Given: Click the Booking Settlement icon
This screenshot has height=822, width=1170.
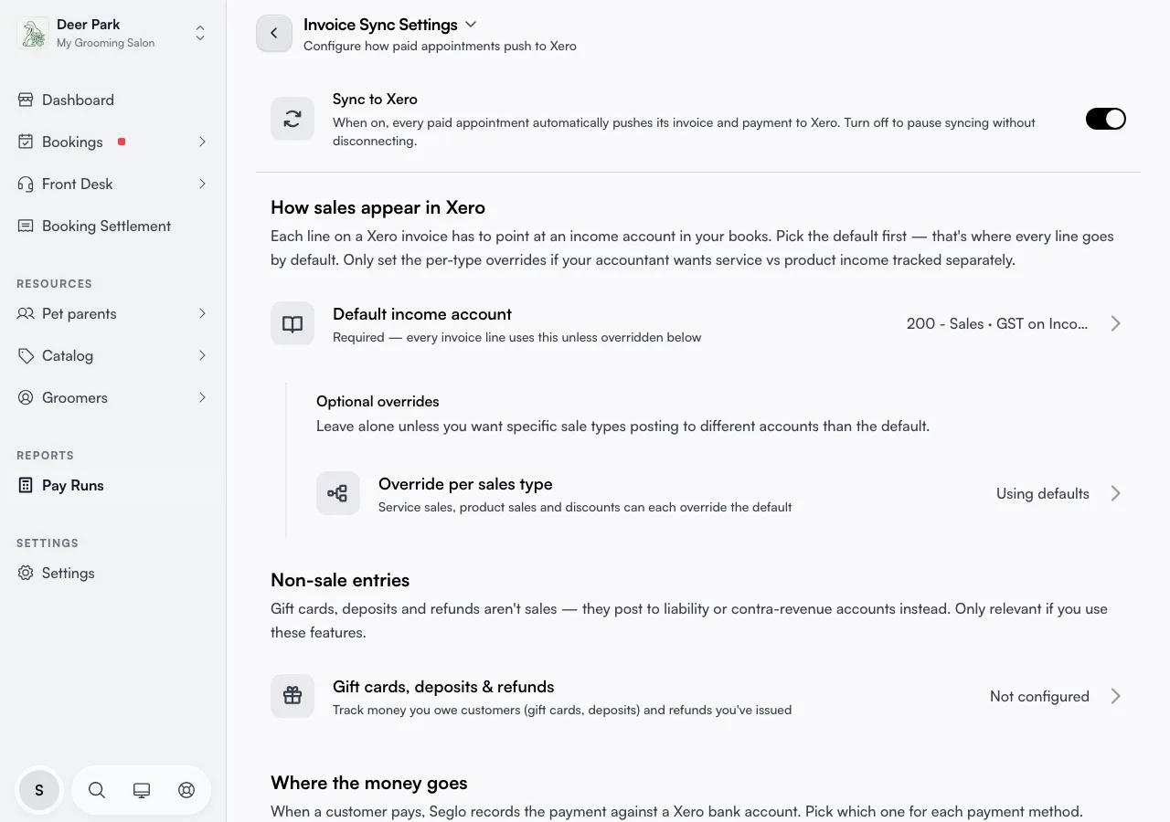Looking at the screenshot, I should click(26, 226).
